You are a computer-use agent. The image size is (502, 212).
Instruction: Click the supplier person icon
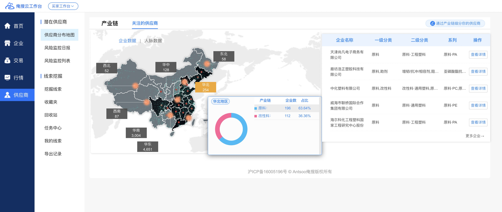(x=7, y=95)
